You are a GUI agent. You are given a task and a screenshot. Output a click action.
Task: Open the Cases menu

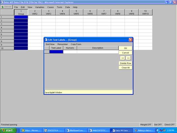[x=50, y=7]
